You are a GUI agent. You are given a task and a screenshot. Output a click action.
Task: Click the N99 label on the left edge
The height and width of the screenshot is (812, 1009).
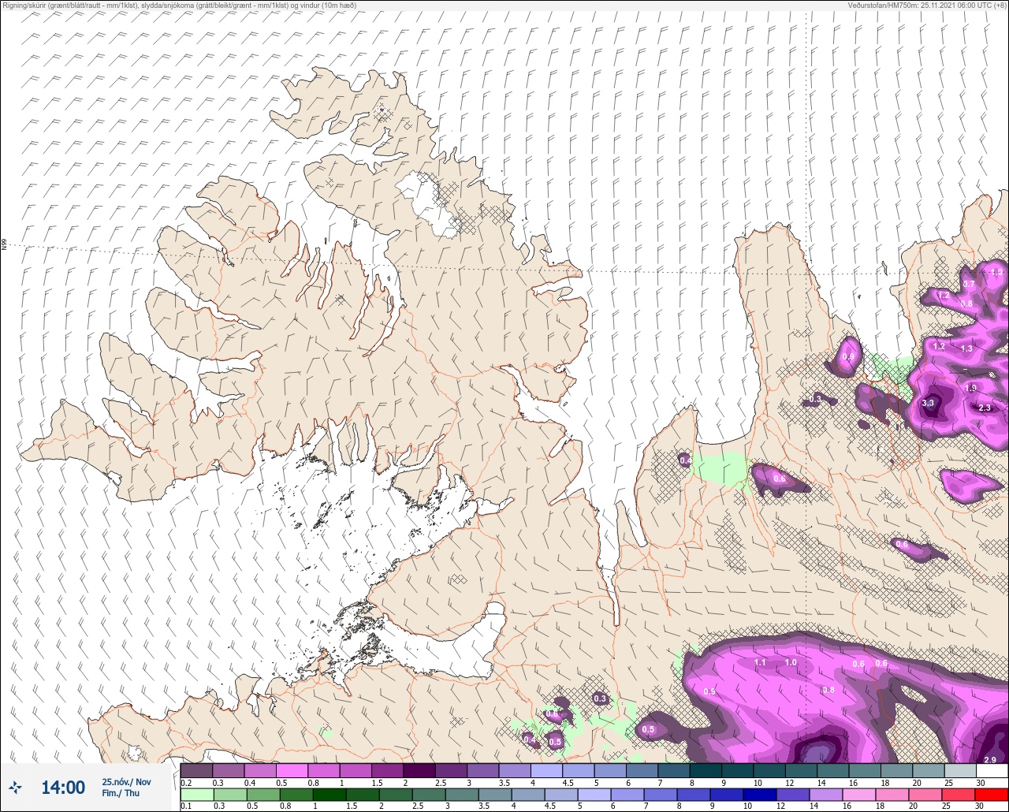pyautogui.click(x=4, y=245)
